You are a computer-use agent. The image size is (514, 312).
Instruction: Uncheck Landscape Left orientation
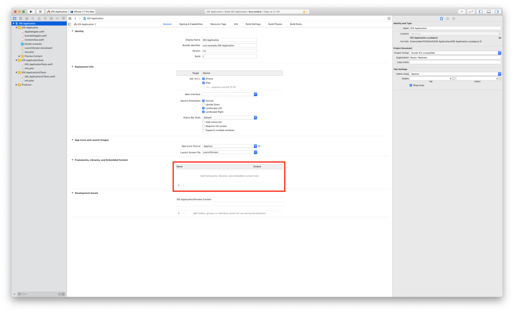coord(203,108)
